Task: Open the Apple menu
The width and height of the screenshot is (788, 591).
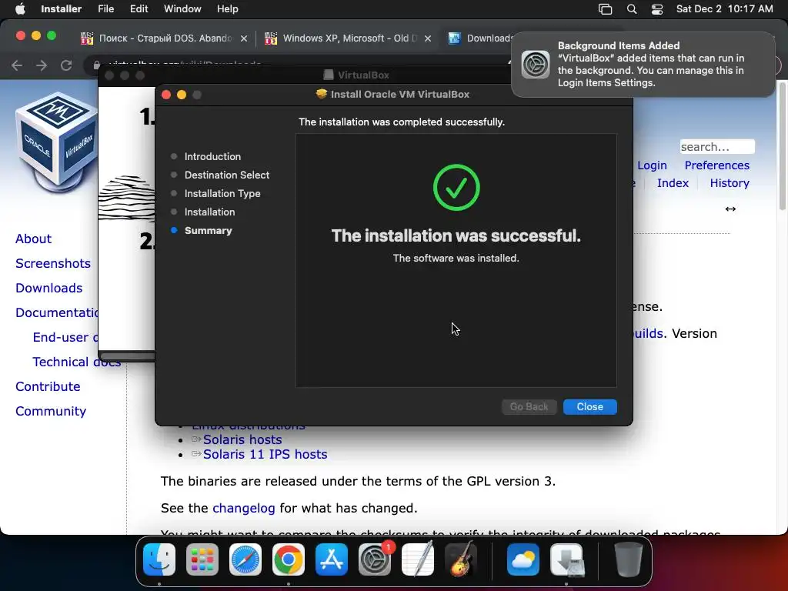Action: click(x=20, y=9)
